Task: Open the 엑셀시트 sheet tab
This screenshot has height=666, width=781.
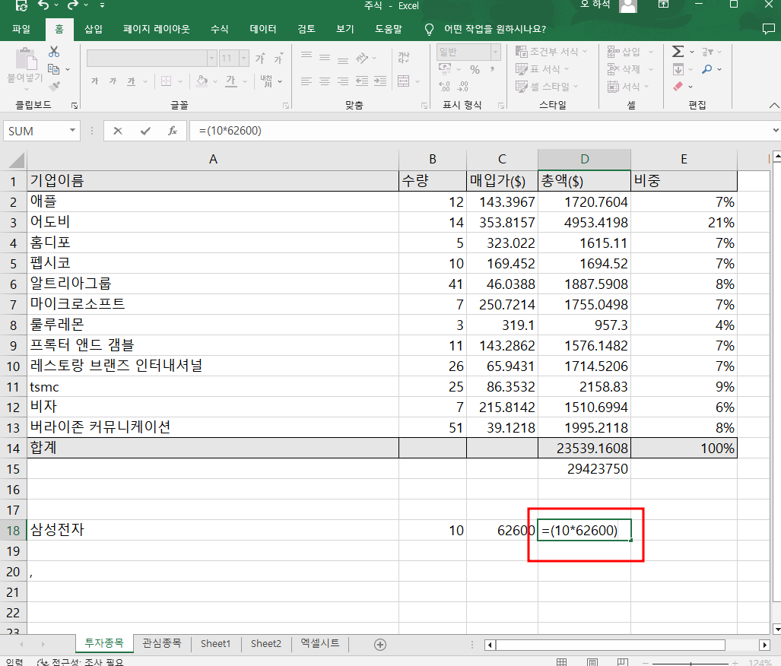Action: click(319, 644)
